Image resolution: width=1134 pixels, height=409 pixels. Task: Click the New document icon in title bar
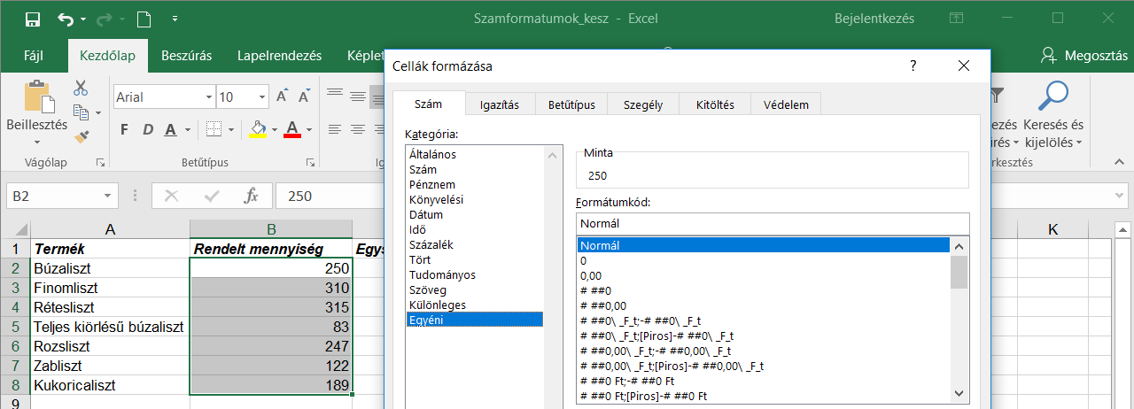point(144,19)
